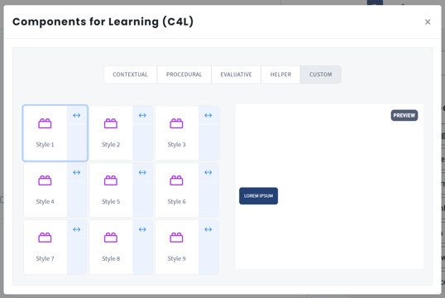Select the Style 1 brick icon
This screenshot has width=445, height=298.
click(x=45, y=123)
